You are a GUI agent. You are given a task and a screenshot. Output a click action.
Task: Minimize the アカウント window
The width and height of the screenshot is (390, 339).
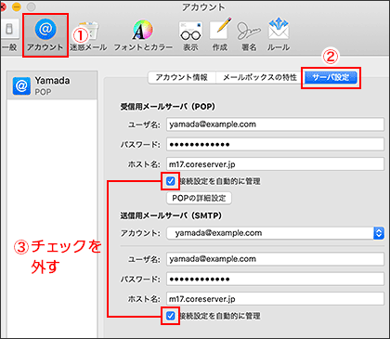[16, 7]
